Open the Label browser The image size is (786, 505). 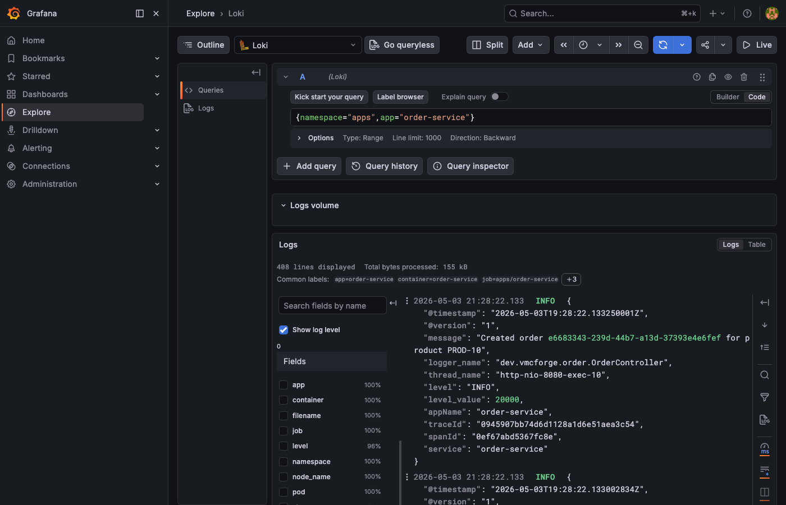[400, 97]
